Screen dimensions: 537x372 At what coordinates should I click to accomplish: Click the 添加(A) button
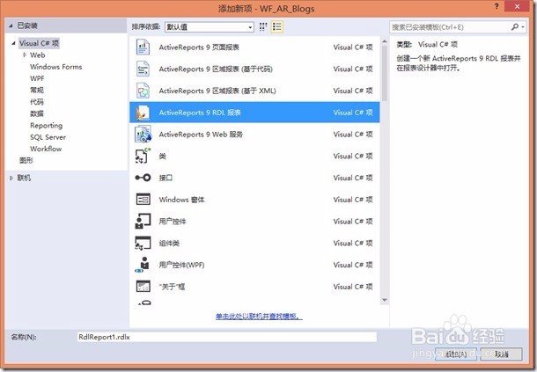[x=455, y=354]
